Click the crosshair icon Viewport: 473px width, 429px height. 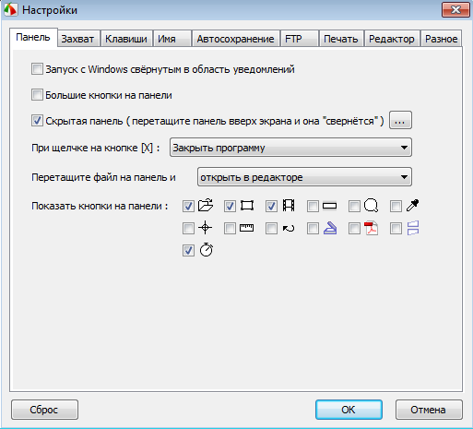coord(206,228)
